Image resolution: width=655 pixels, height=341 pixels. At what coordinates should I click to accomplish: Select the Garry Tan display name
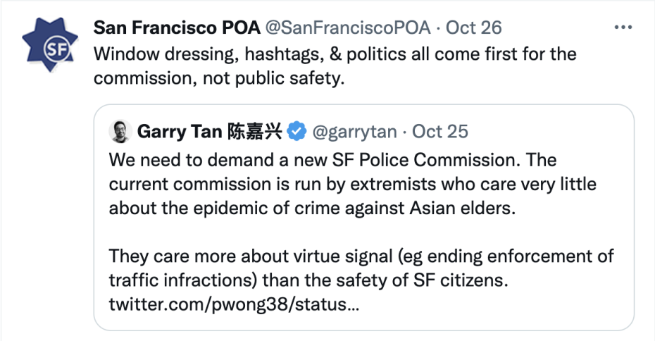(x=180, y=131)
